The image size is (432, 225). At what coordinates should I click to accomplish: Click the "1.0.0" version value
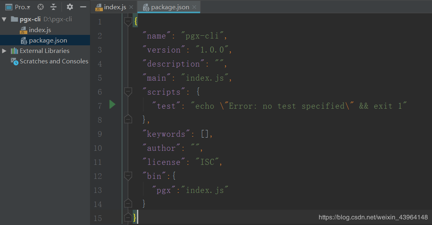(x=212, y=50)
